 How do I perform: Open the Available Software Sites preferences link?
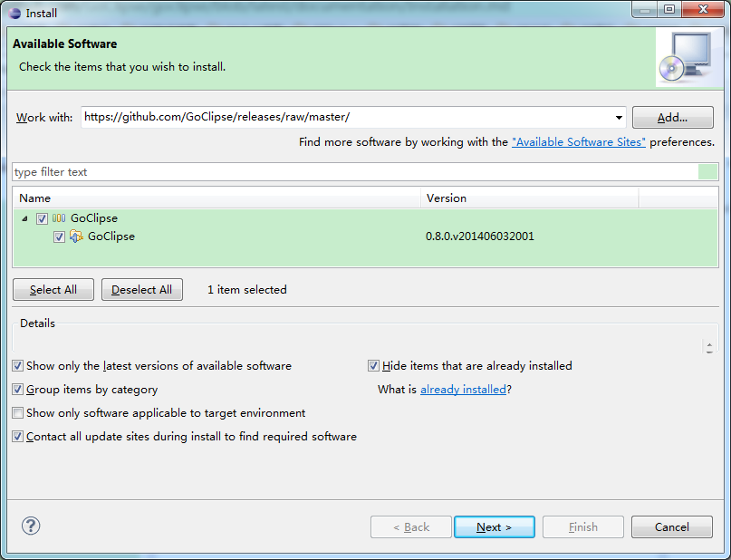(579, 142)
